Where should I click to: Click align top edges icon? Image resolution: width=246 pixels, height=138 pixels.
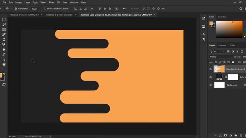tap(100, 9)
